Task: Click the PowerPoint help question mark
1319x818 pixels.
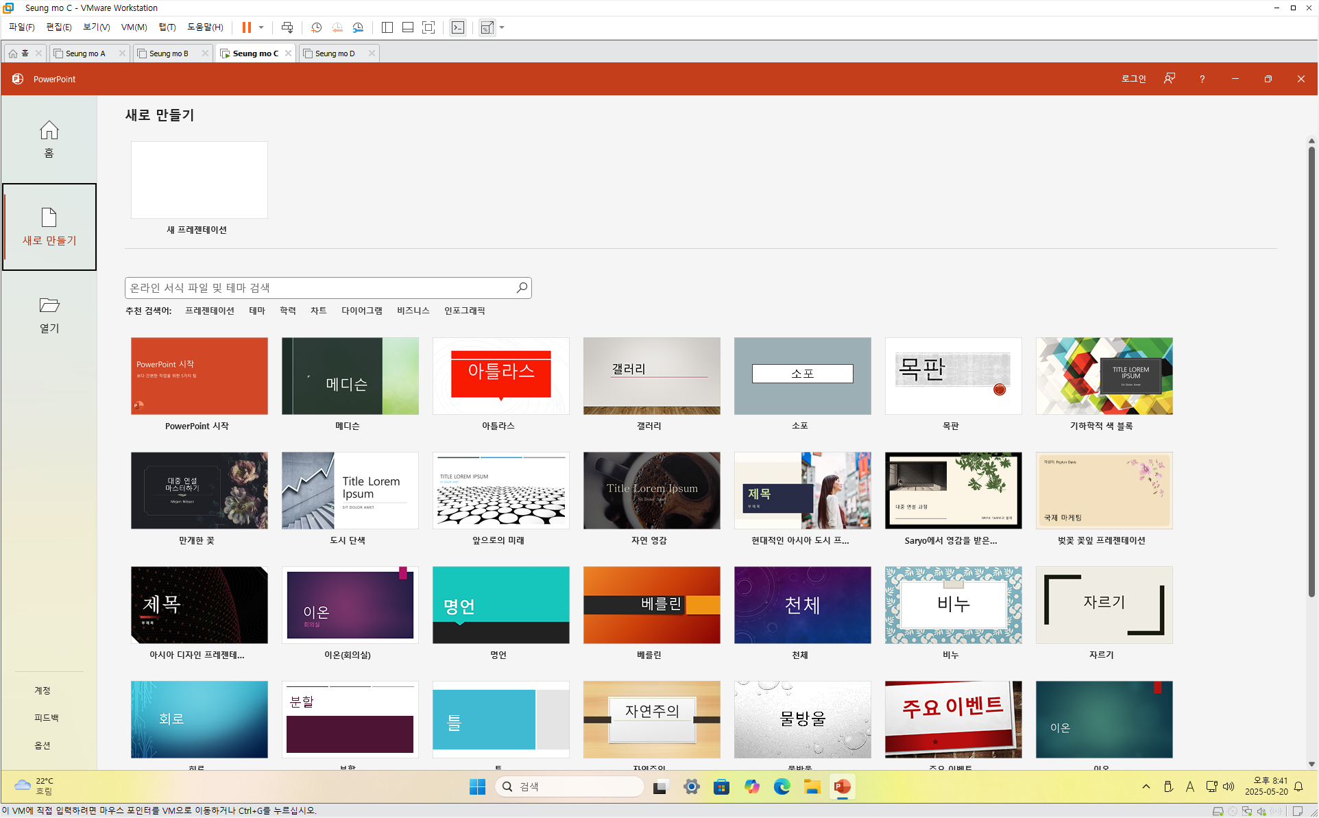Action: 1202,79
